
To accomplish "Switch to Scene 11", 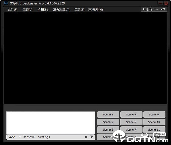I will click(x=154, y=129).
